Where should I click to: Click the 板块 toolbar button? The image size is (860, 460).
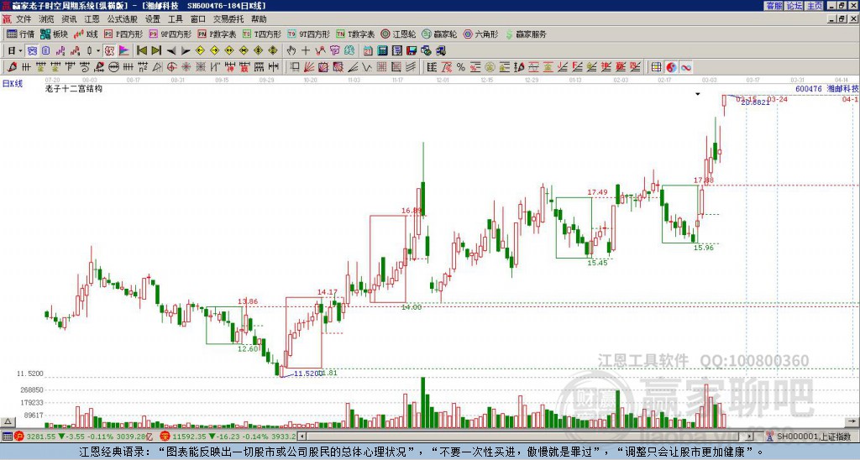click(x=55, y=34)
